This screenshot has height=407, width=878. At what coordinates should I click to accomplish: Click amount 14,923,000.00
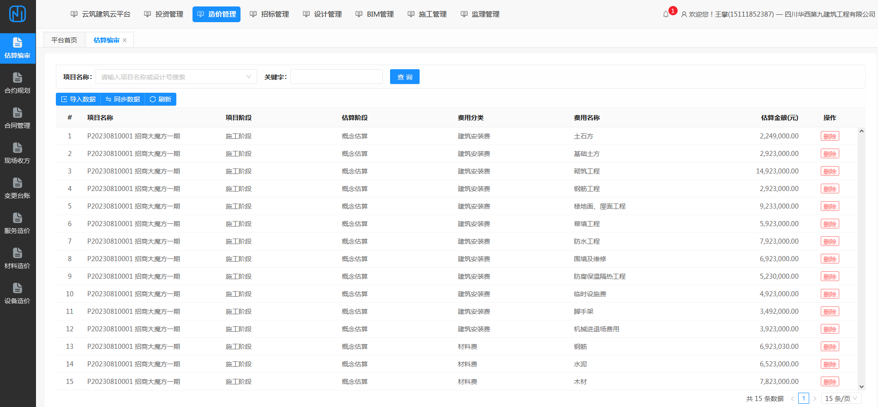click(777, 171)
